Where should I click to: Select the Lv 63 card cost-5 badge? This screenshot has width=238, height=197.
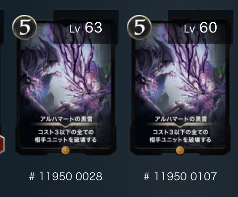25,27
